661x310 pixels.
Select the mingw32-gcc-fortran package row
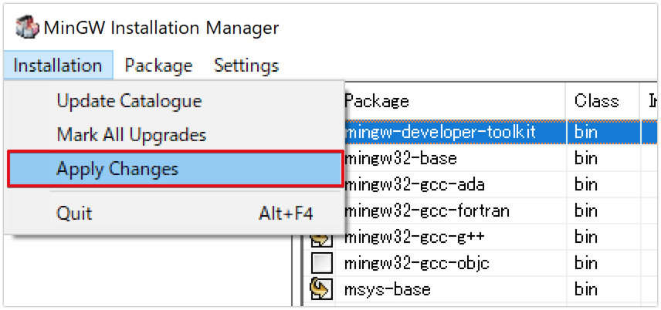point(427,211)
